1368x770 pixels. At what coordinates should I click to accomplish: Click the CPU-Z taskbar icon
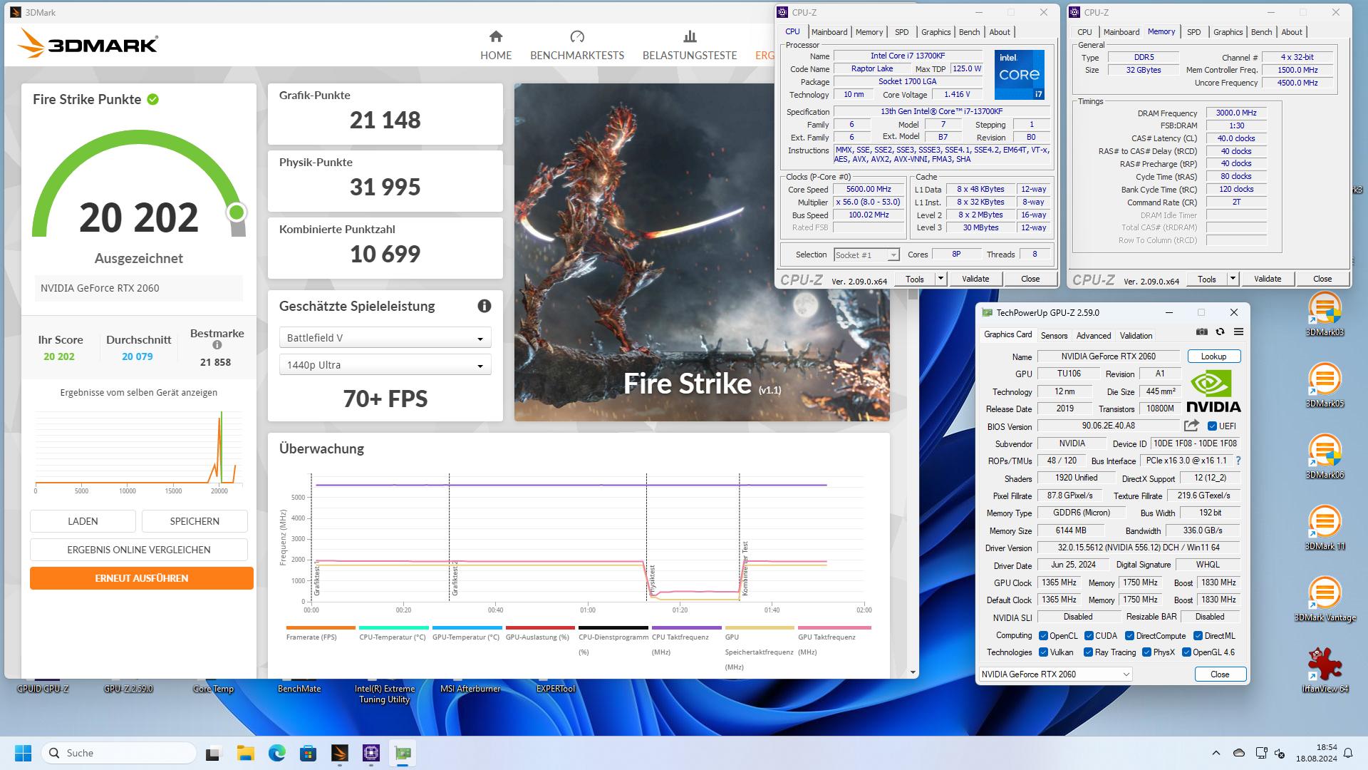[371, 753]
